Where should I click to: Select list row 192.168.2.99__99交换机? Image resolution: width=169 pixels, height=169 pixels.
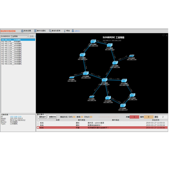(x=18, y=42)
